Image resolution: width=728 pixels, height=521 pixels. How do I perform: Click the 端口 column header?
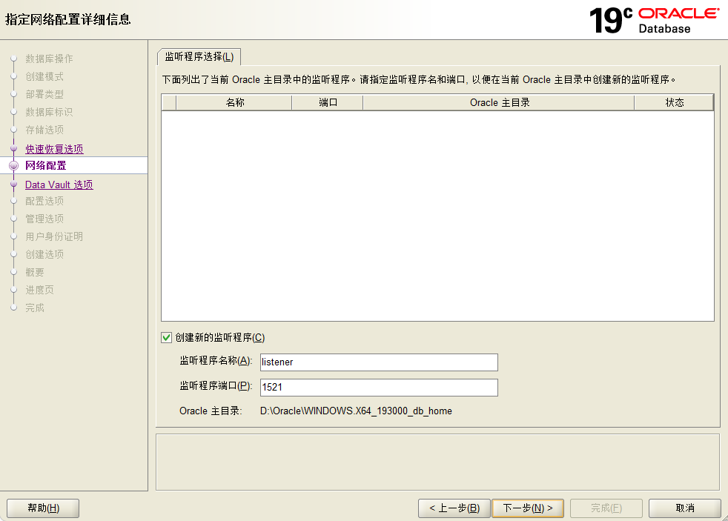click(x=327, y=103)
